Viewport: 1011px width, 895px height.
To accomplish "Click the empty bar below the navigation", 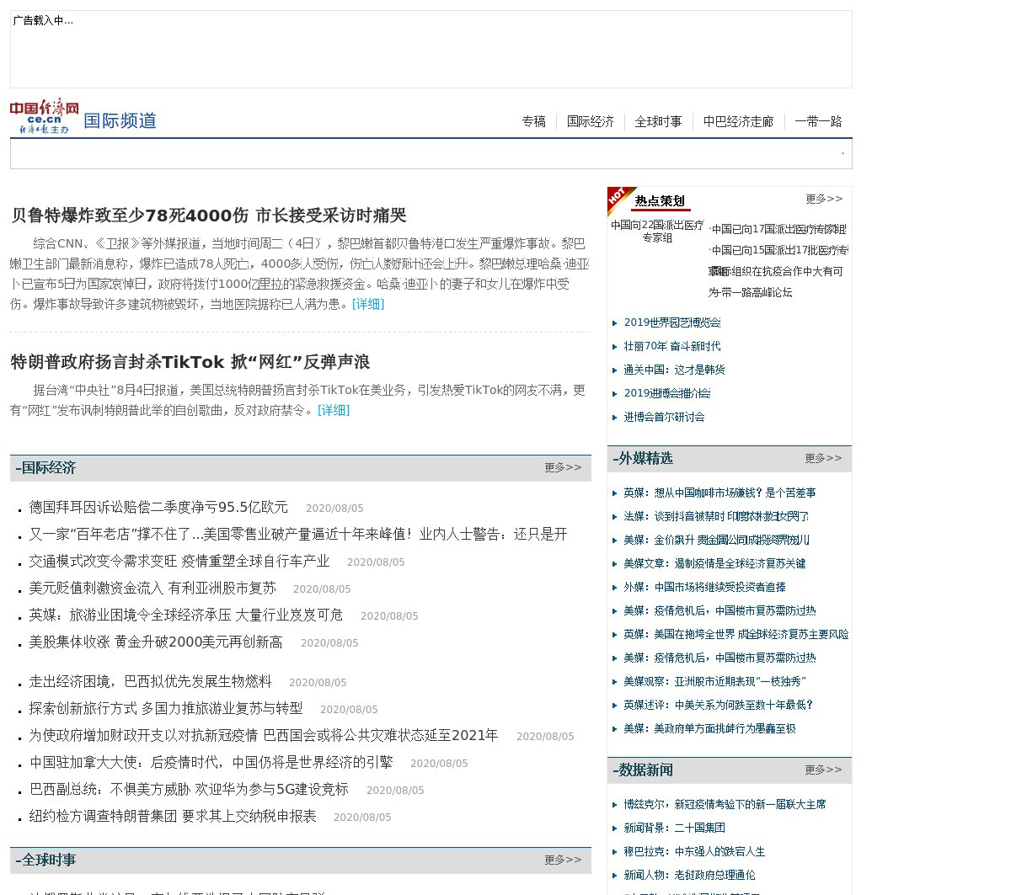I will pyautogui.click(x=431, y=154).
